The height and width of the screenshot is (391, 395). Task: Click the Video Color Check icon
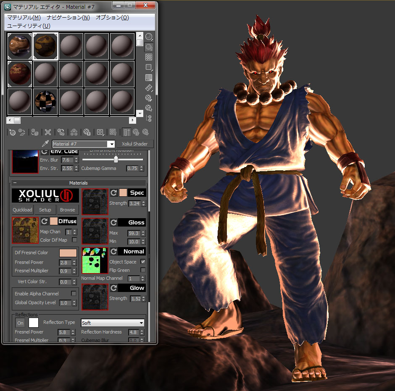click(149, 78)
